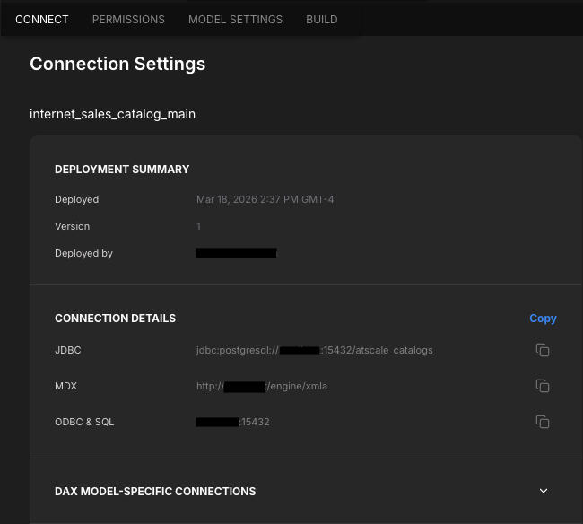The width and height of the screenshot is (583, 524).
Task: Switch to the CONNECT tab
Action: click(x=41, y=20)
